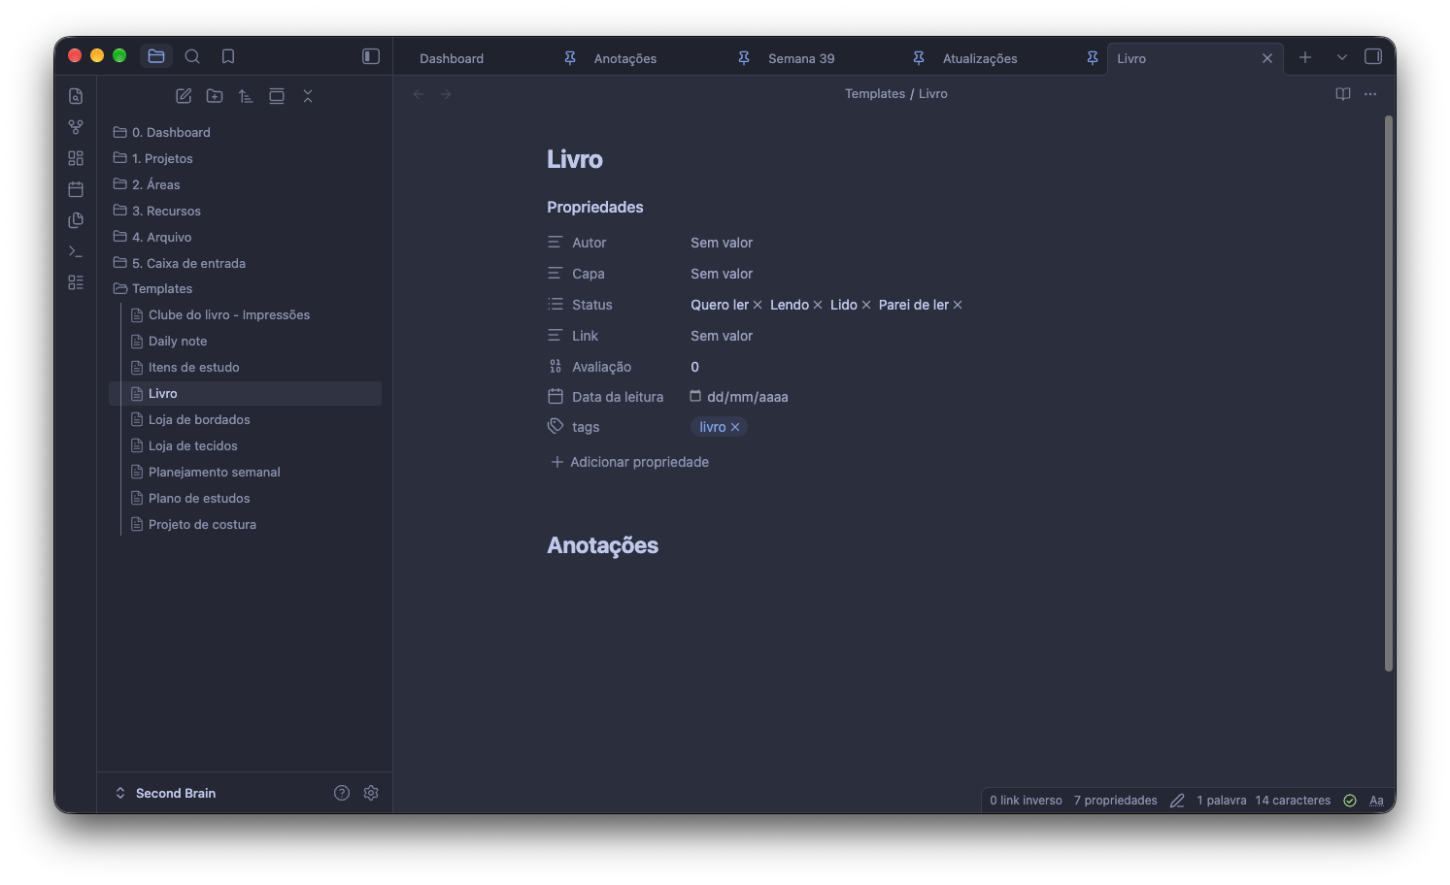Open the Daily note template file
Viewport: 1450px width, 885px height.
(x=178, y=341)
